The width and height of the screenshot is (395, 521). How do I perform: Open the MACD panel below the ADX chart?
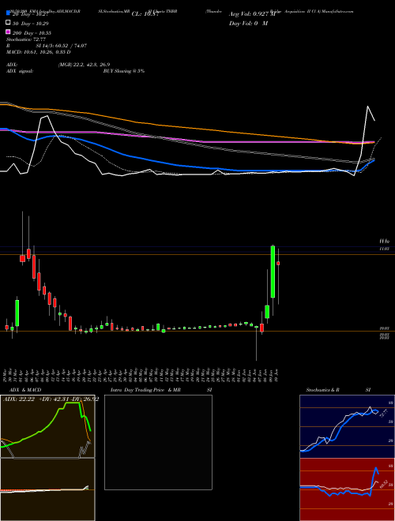click(x=47, y=489)
